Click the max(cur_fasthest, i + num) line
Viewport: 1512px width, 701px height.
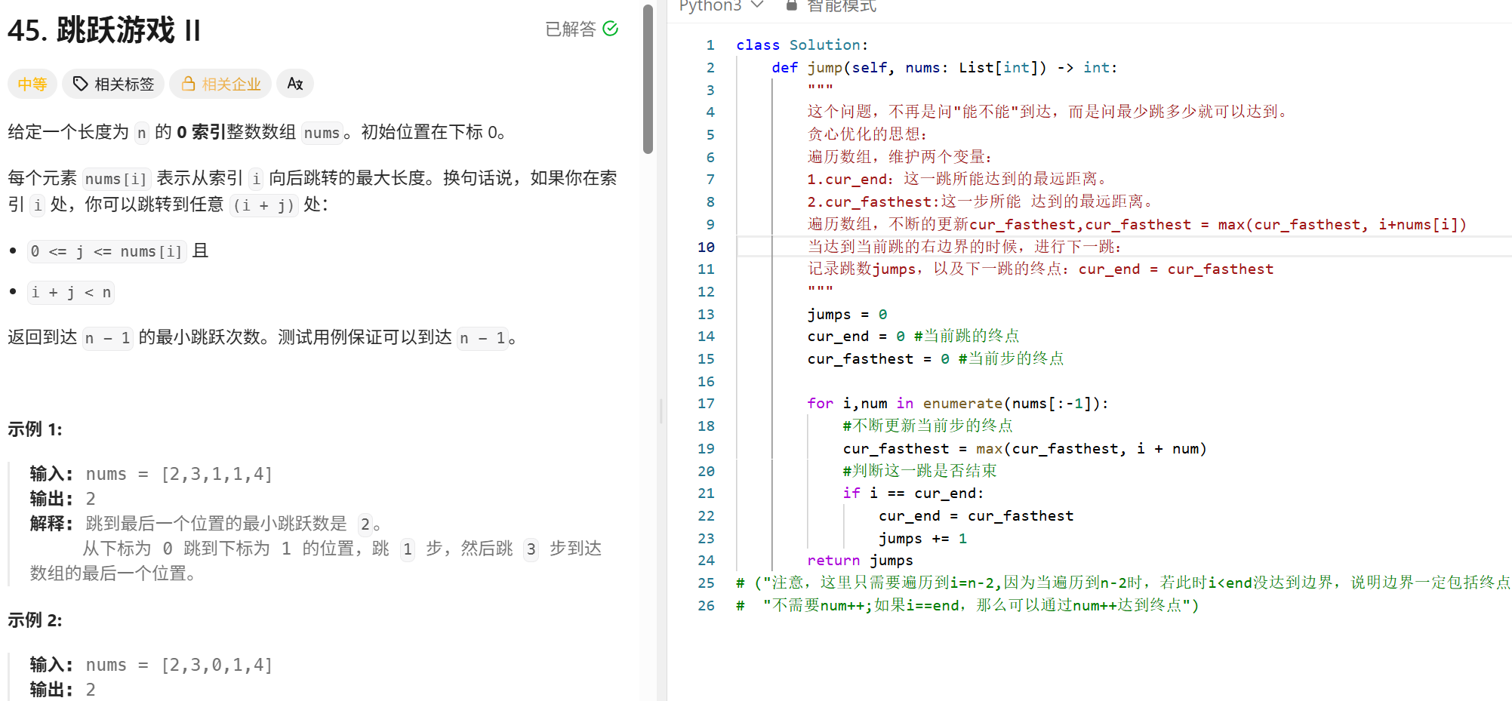click(x=1024, y=448)
